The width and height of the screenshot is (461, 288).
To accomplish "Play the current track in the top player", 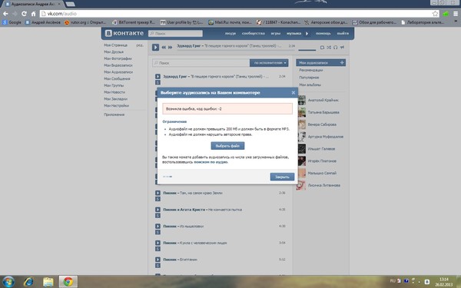I will pyautogui.click(x=155, y=47).
